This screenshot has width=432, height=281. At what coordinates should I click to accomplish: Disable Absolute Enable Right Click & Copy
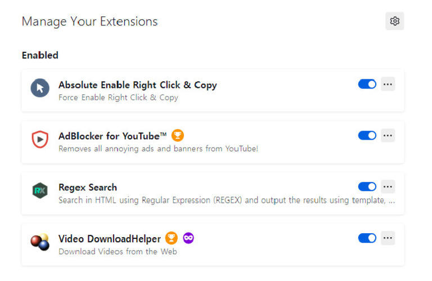(367, 84)
